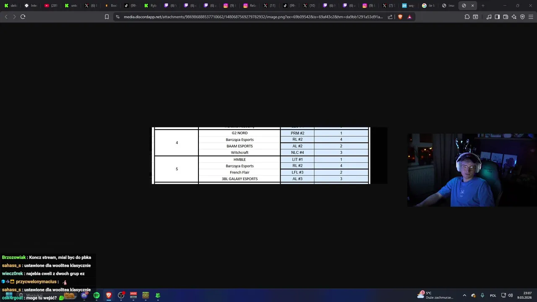Open the Brave Wallet icon

pos(506,17)
